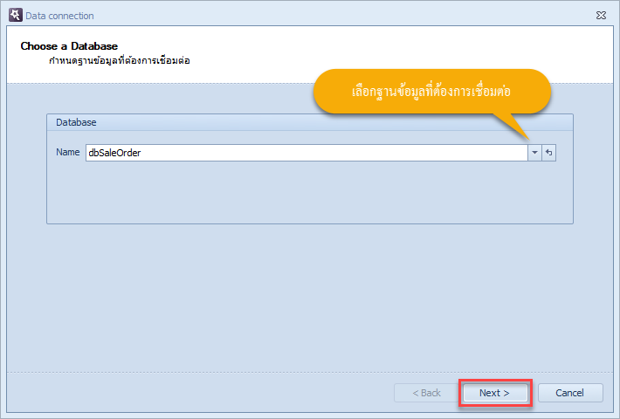The width and height of the screenshot is (620, 419).
Task: Click the Cancel button
Action: 570,393
